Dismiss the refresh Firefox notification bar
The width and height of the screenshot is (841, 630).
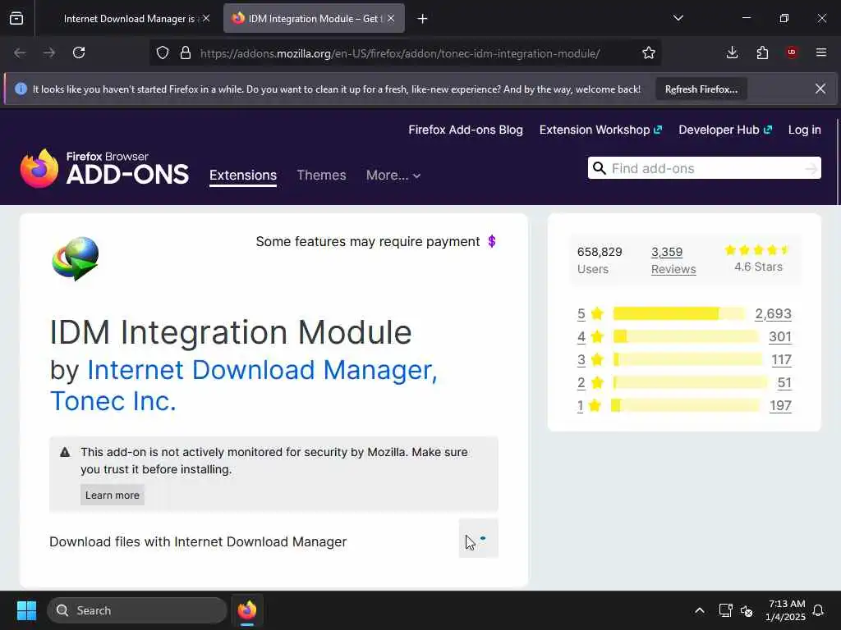tap(820, 89)
